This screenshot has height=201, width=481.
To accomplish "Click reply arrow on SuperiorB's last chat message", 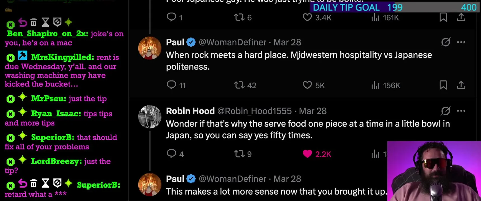I will [22, 184].
